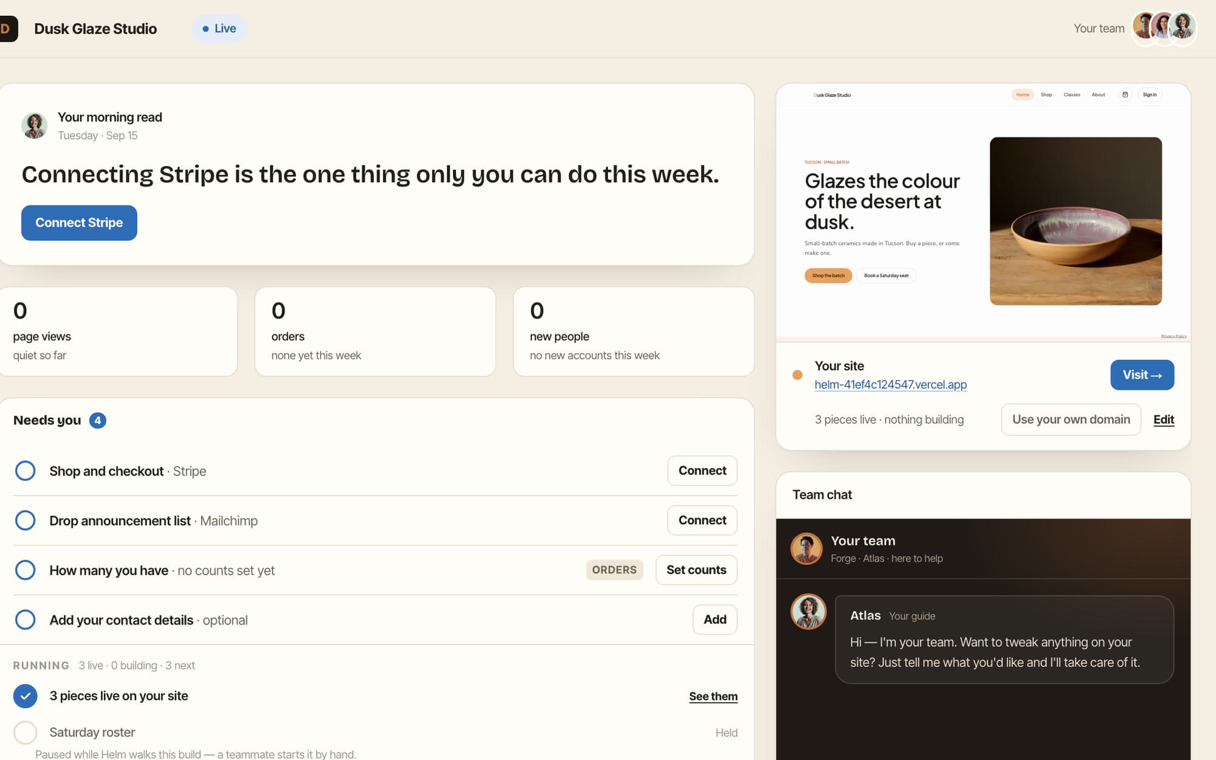The image size is (1216, 760).
Task: Open the helm vercel.app site link
Action: point(890,384)
